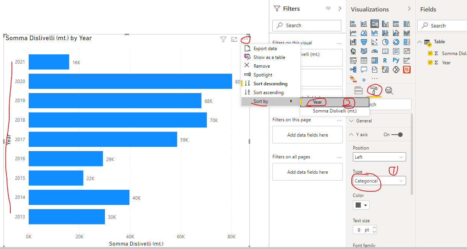The width and height of the screenshot is (467, 249).
Task: Open Filters on this page ellipsis
Action: point(339,120)
